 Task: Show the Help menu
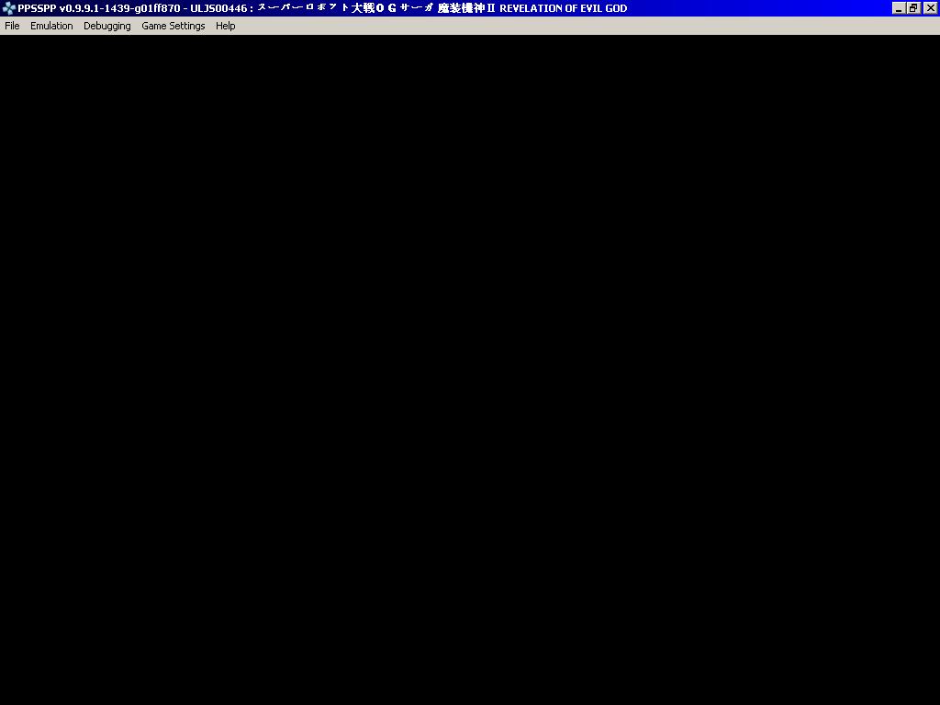[225, 26]
